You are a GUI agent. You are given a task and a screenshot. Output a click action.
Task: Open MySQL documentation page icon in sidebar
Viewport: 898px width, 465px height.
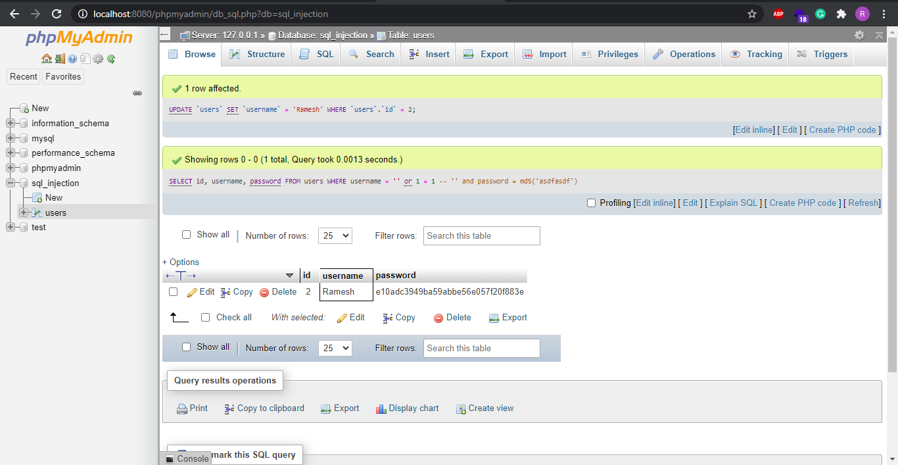pyautogui.click(x=85, y=59)
